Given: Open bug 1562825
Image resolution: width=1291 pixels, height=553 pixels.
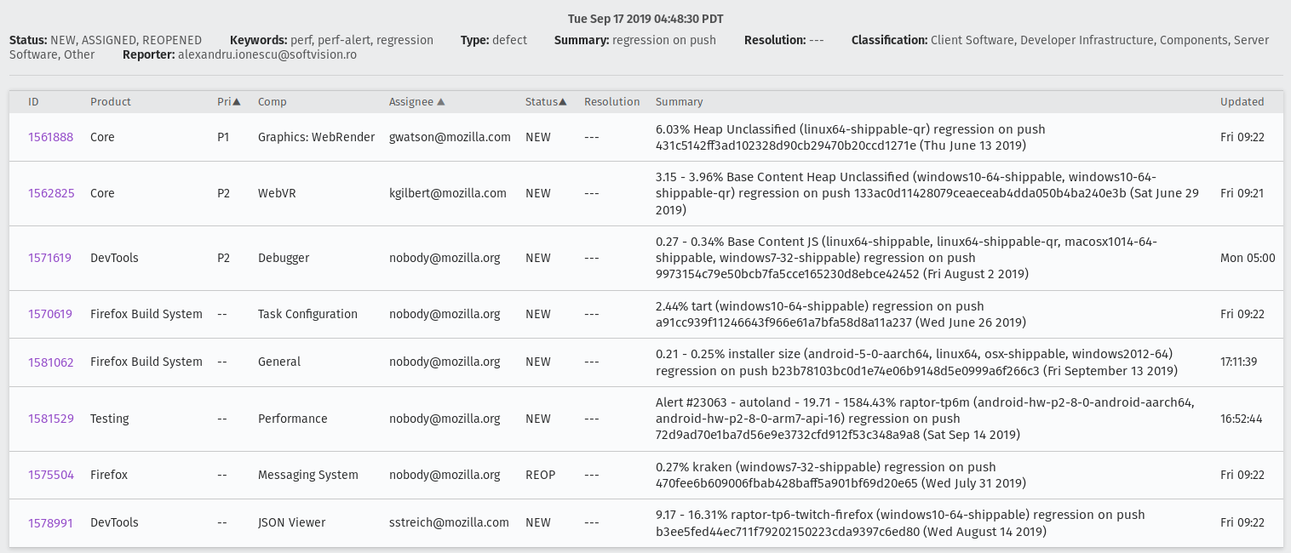Looking at the screenshot, I should (51, 193).
